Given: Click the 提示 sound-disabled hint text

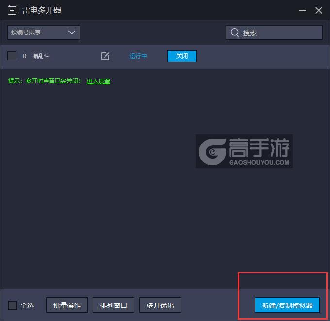Looking at the screenshot, I should 44,81.
